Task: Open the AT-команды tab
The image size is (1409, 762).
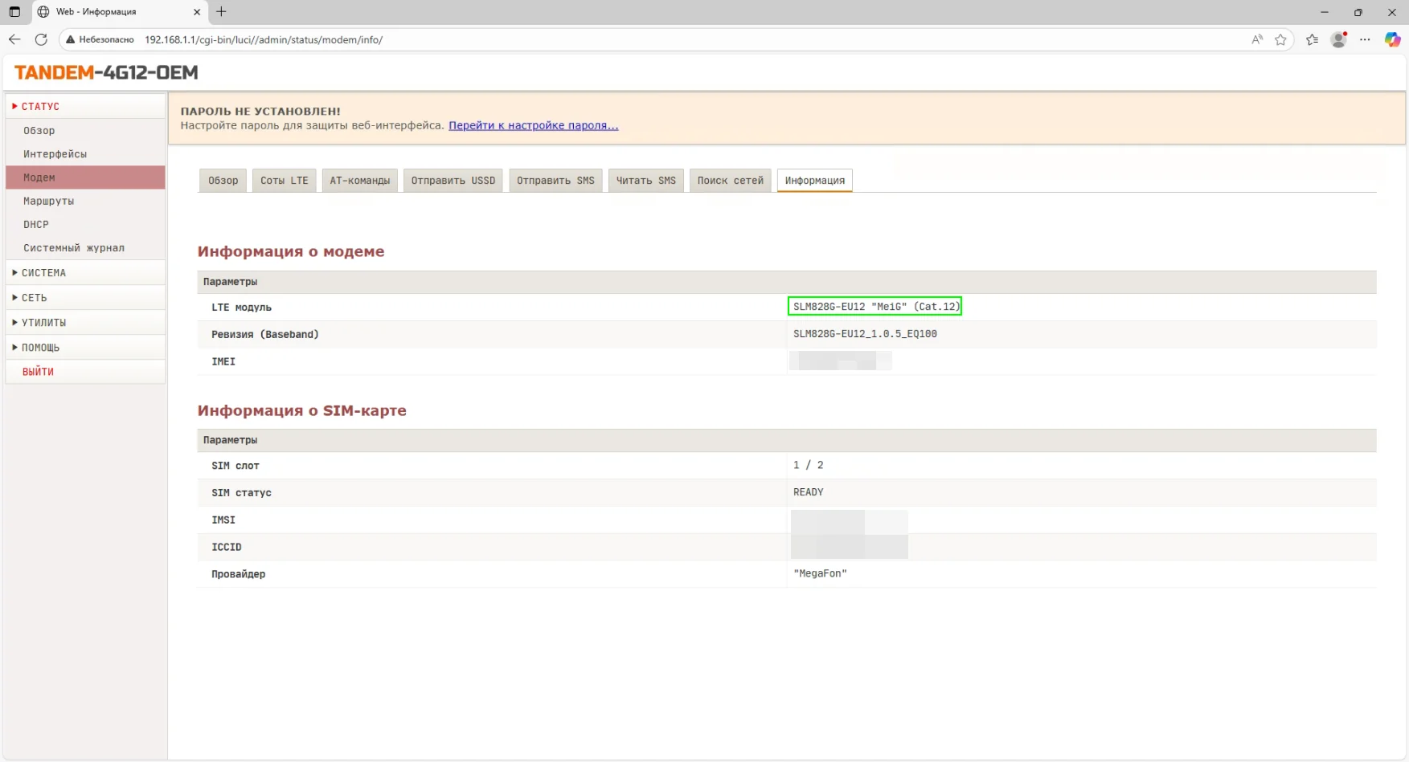Action: pyautogui.click(x=359, y=181)
